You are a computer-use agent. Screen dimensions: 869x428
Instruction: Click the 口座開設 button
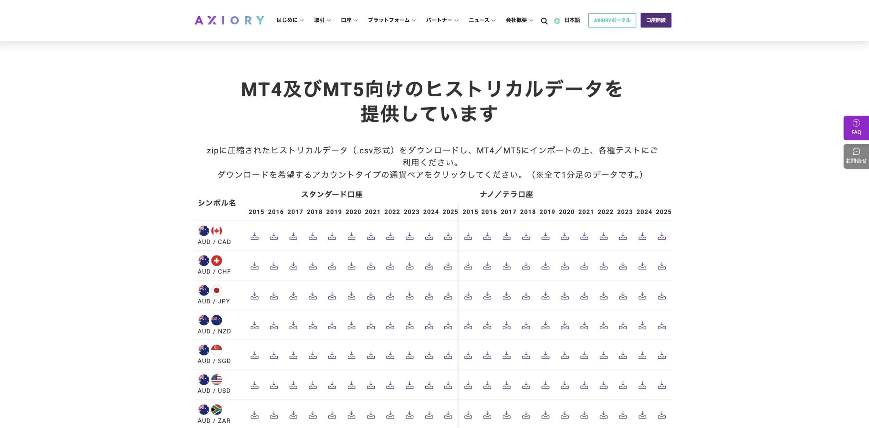[656, 20]
